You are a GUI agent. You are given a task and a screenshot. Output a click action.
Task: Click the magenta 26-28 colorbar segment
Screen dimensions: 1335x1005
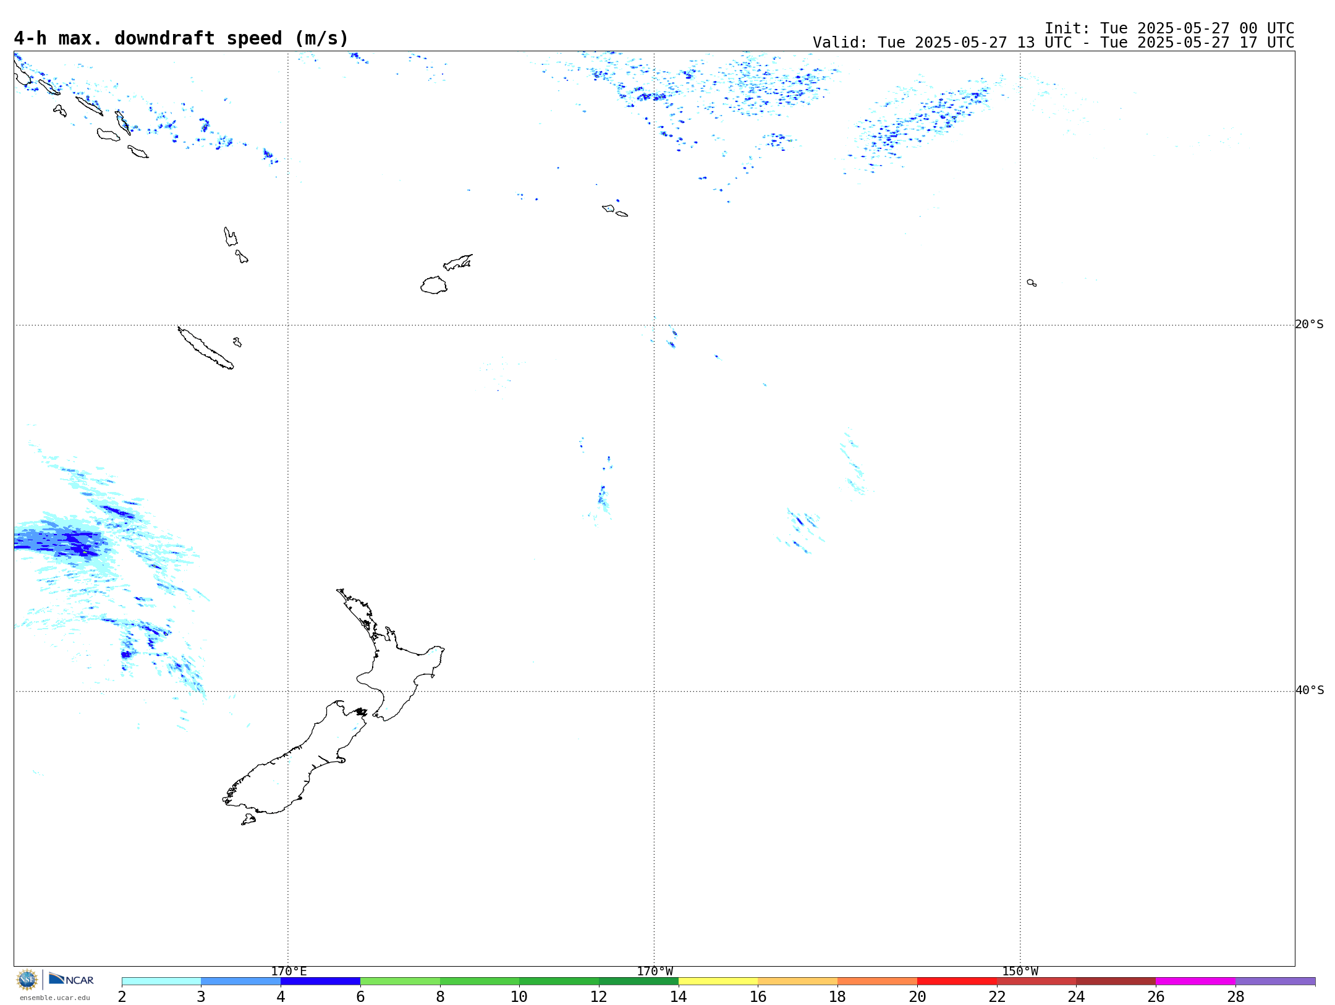1195,982
